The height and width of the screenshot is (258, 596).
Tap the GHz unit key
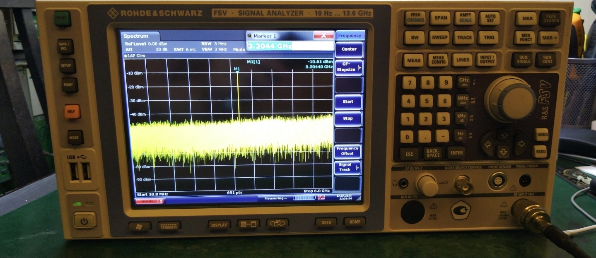[463, 82]
